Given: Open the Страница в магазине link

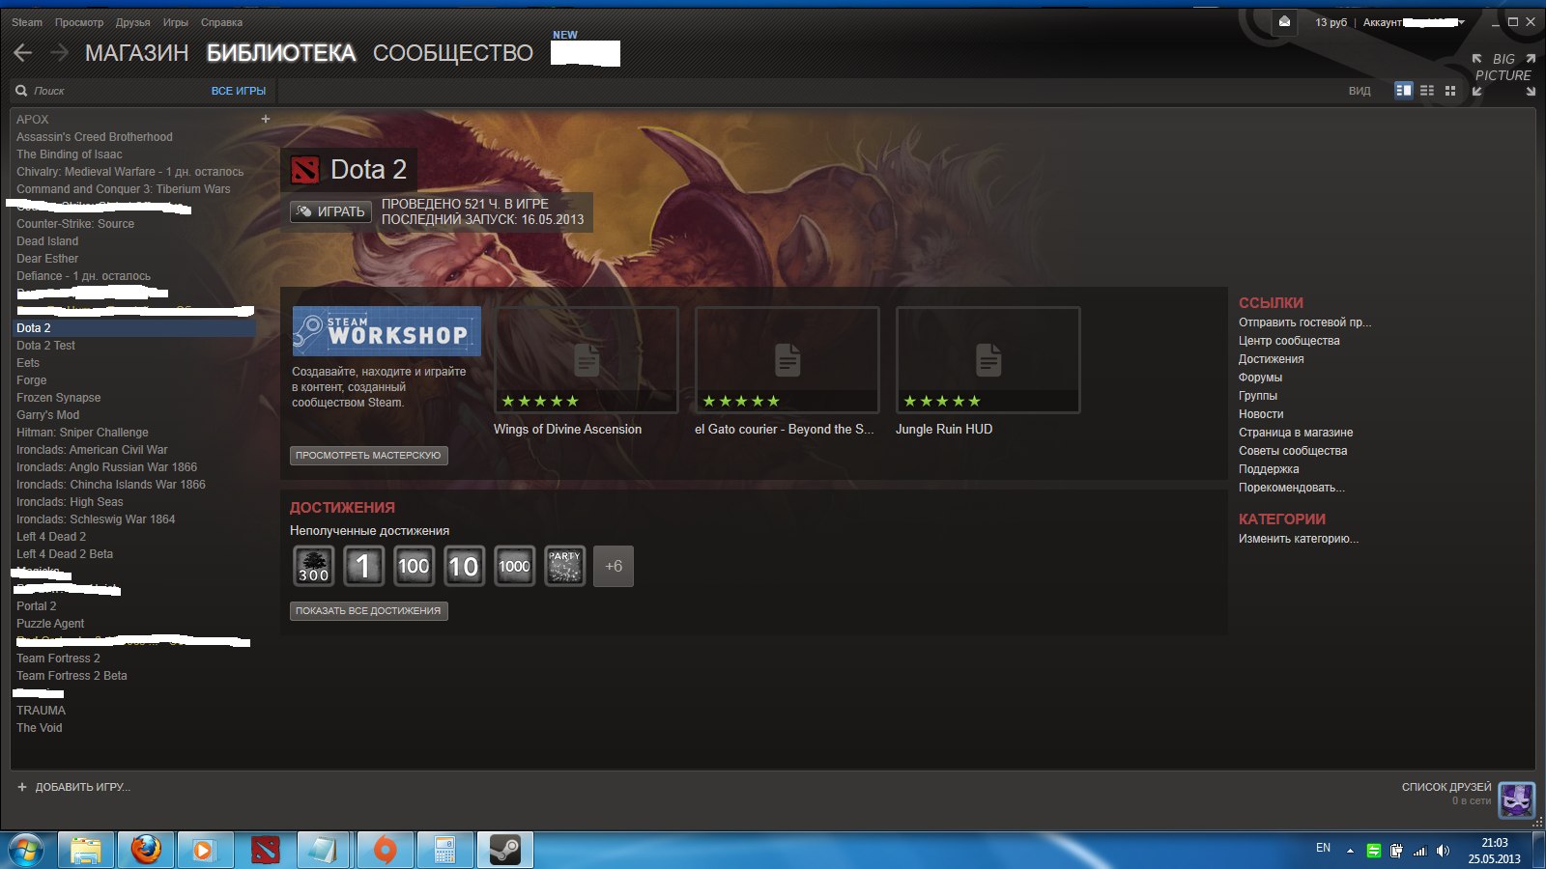Looking at the screenshot, I should (x=1296, y=433).
